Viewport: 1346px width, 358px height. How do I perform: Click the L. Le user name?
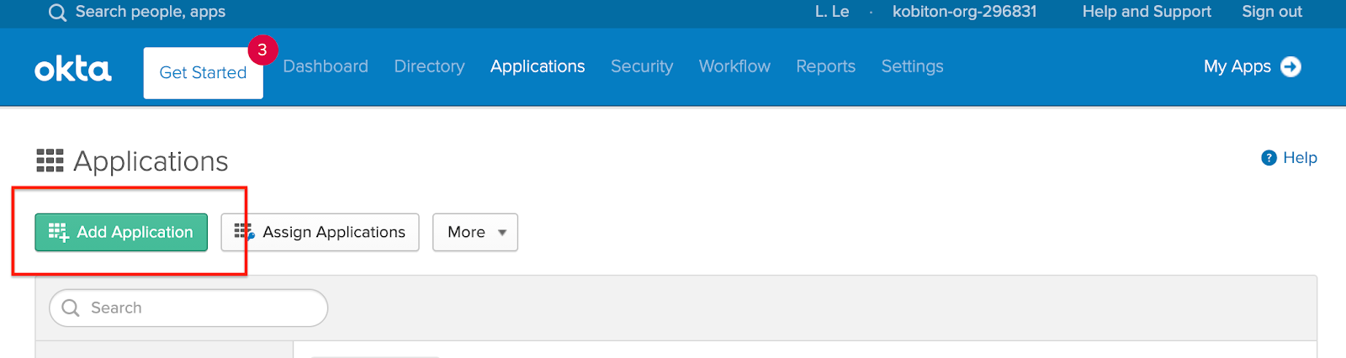tap(832, 12)
